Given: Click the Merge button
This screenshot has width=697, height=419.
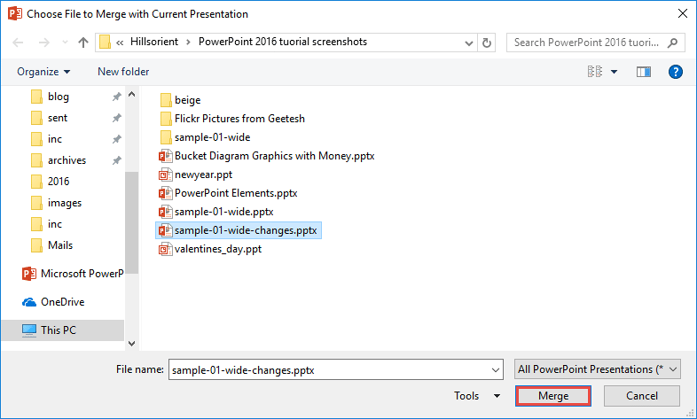Looking at the screenshot, I should [x=553, y=395].
